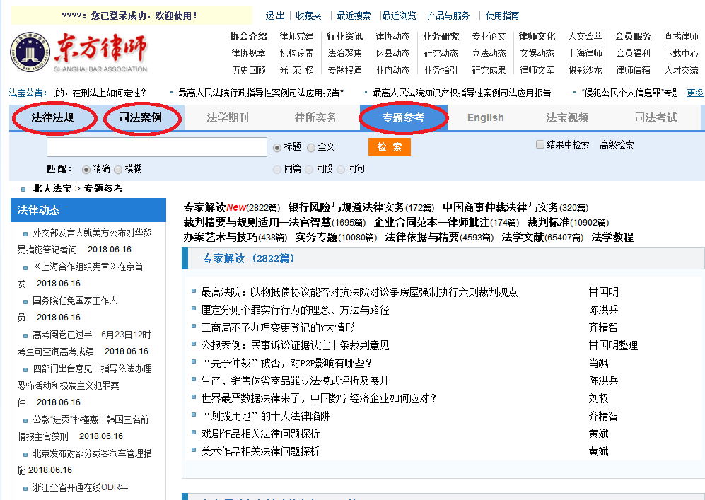
Task: Open the 高级检索 advanced search link
Action: pos(617,144)
